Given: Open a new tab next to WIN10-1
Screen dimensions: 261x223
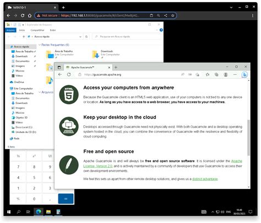Looking at the screenshot, I should pos(63,8).
